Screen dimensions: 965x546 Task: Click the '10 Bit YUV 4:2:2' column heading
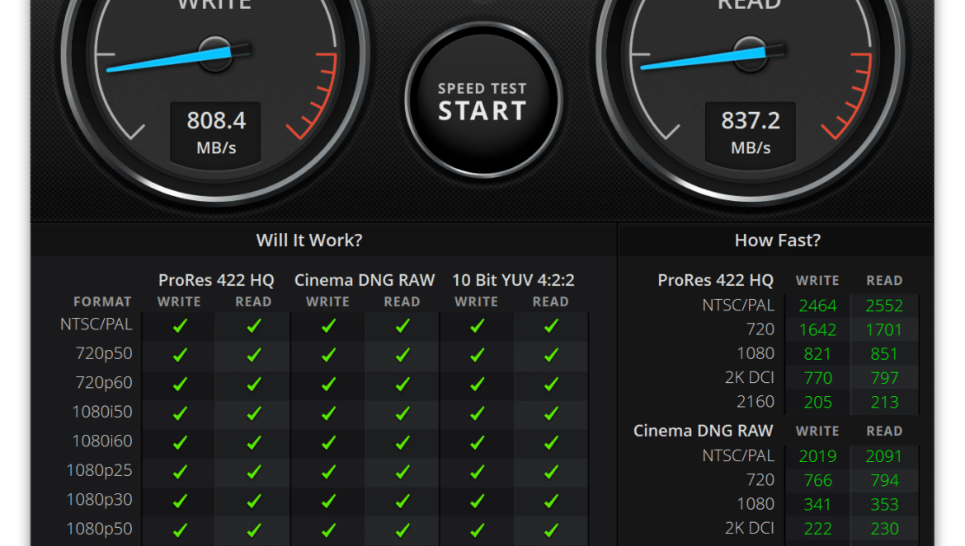point(513,280)
